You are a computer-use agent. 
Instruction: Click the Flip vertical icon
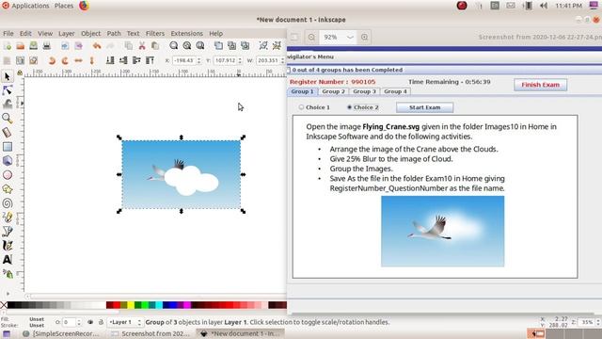click(92, 60)
